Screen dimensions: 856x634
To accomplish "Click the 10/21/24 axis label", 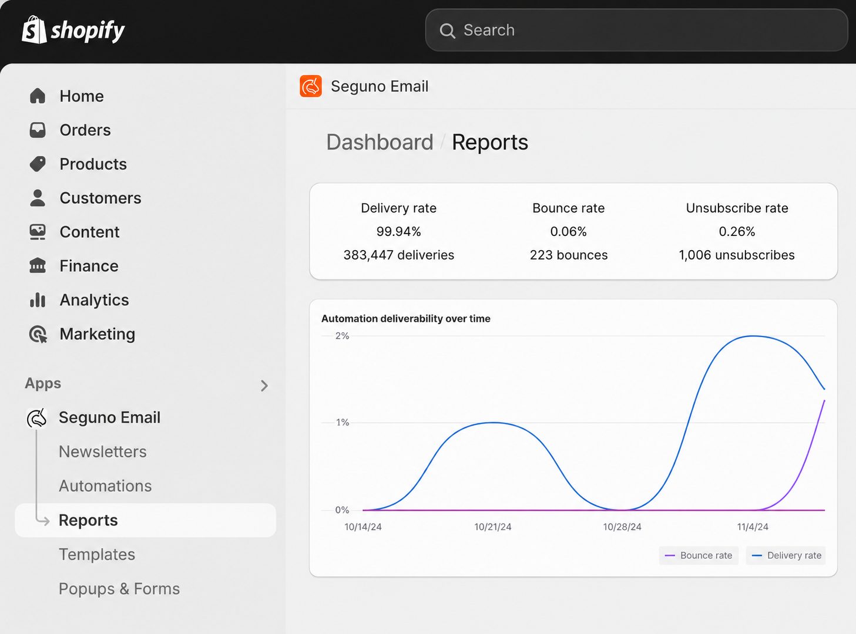I will 493,527.
